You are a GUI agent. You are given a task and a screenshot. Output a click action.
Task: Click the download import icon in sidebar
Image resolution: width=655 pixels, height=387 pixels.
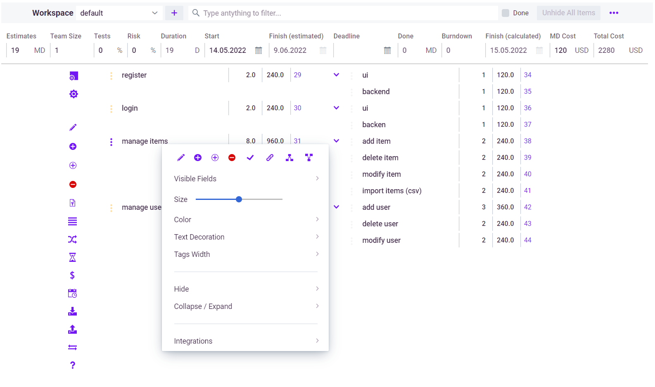[72, 311]
